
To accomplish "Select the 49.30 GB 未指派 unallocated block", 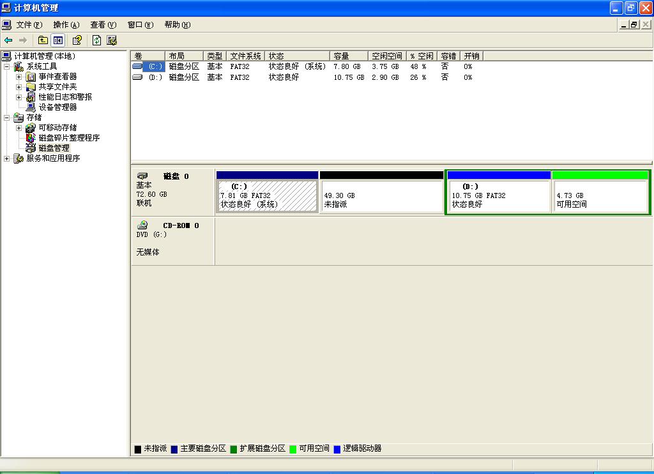I will 382,192.
